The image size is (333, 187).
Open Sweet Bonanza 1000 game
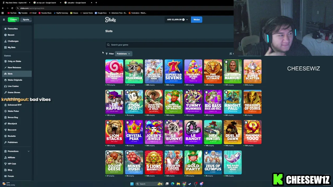click(114, 71)
